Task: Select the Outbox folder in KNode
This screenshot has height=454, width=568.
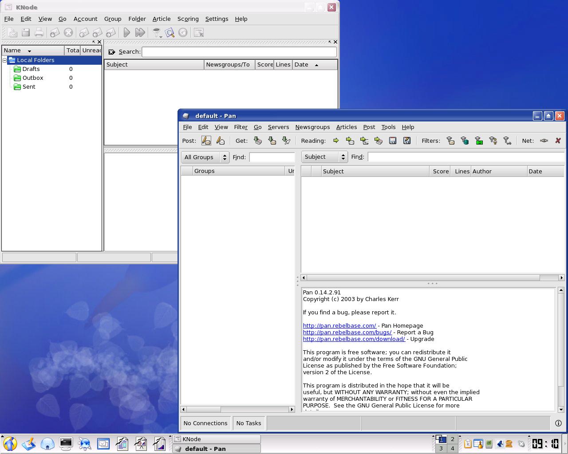Action: [33, 78]
